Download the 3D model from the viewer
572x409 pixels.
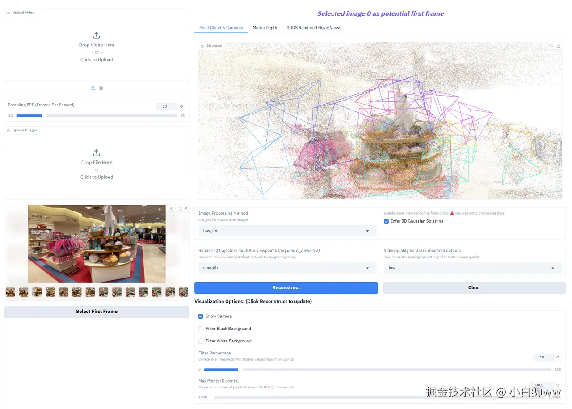[559, 46]
